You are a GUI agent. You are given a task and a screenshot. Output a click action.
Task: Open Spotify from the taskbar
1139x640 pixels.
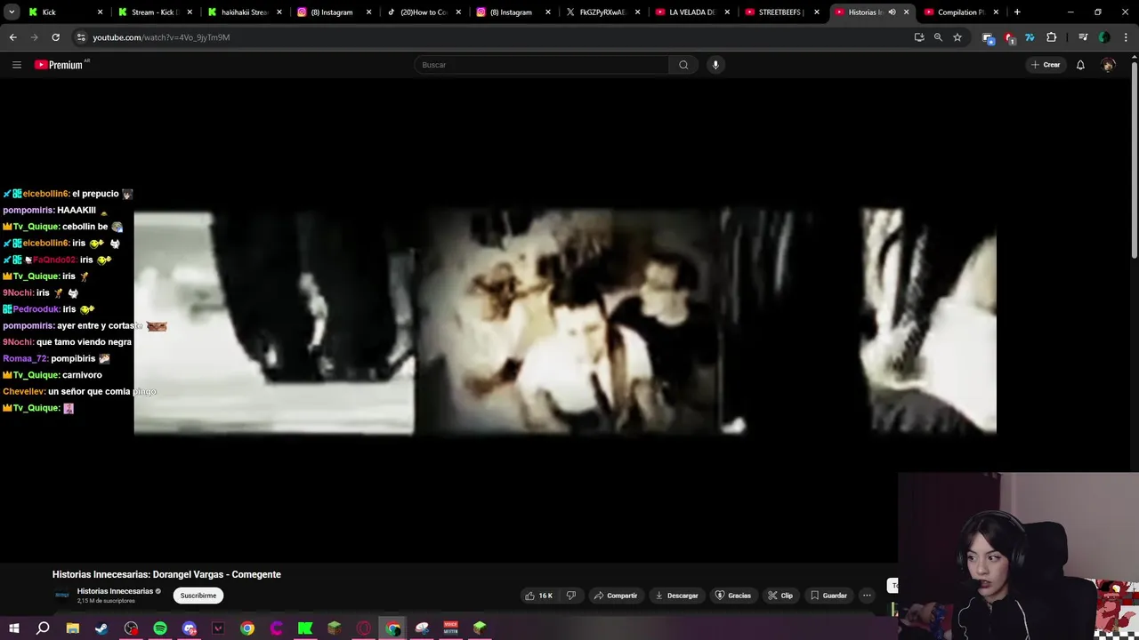[160, 628]
